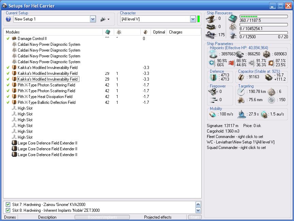Click the shield hitpoints icon showing 3897663
Image resolution: width=294 pixels, height=221 pixels.
click(x=213, y=54)
